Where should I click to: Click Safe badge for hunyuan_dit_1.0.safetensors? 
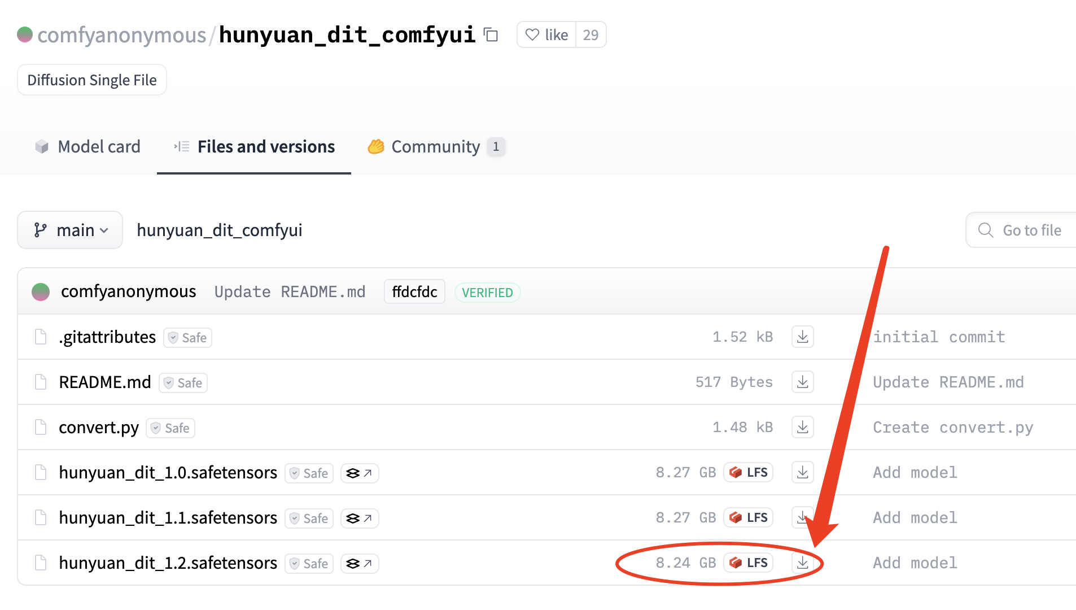pos(309,473)
